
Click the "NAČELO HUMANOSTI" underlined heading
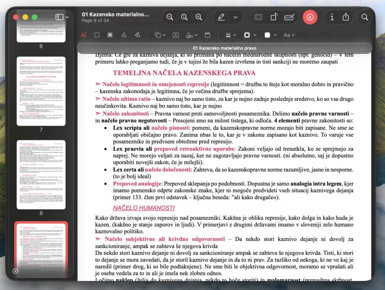pos(144,208)
